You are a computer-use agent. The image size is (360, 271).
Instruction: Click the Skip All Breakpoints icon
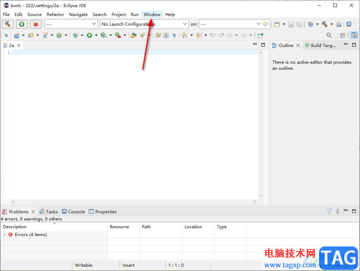[x=6, y=35]
